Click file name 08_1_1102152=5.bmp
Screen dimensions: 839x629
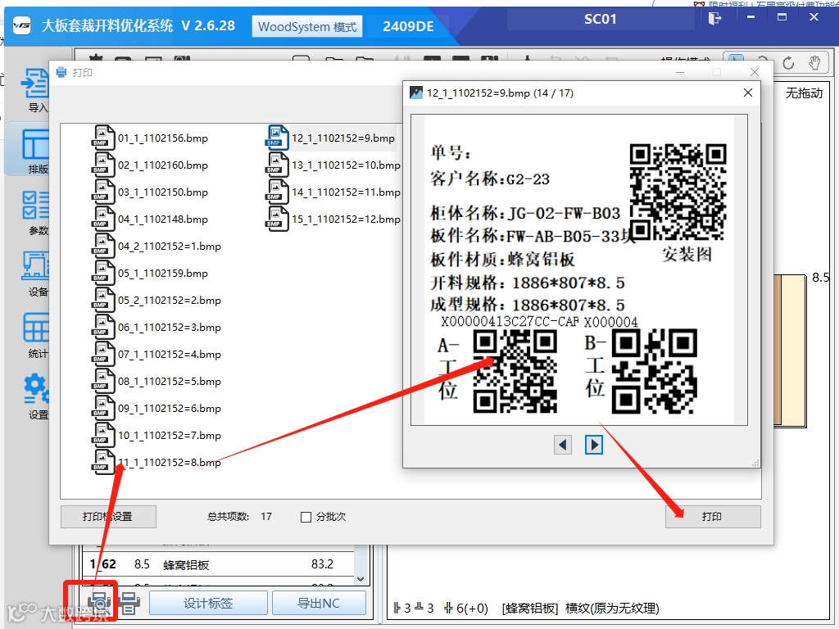coord(169,381)
